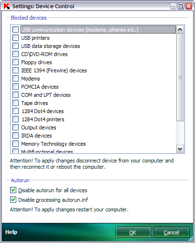The image size is (195, 243).
Task: Check the Modems checkbox
Action: point(15,79)
